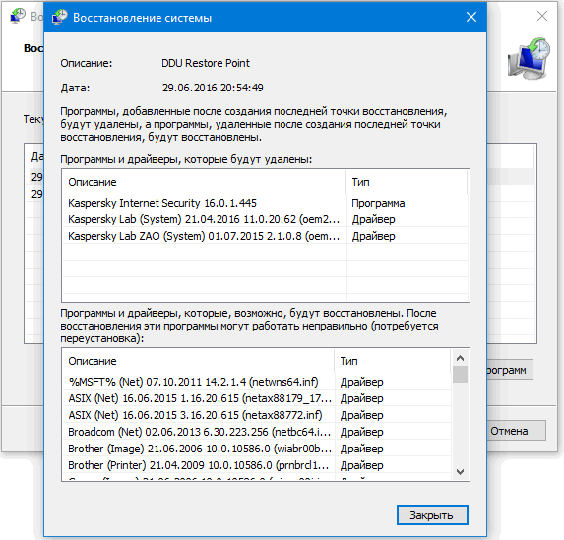The width and height of the screenshot is (564, 540).
Task: Click the date value 29.06.2016 20:54:49
Action: click(x=213, y=88)
